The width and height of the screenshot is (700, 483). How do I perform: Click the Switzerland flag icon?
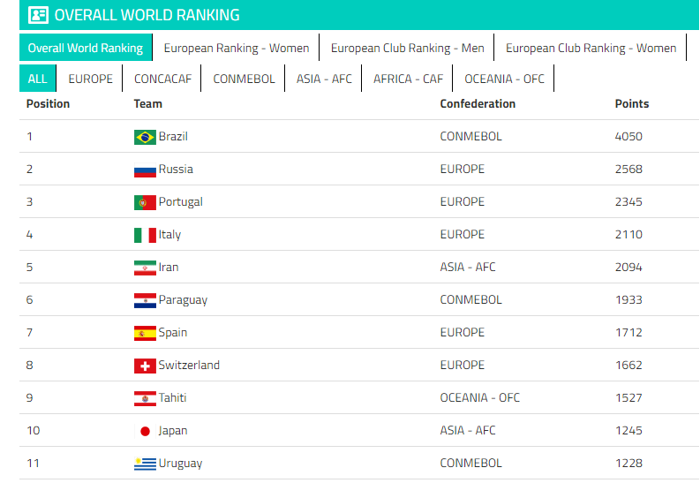145,366
